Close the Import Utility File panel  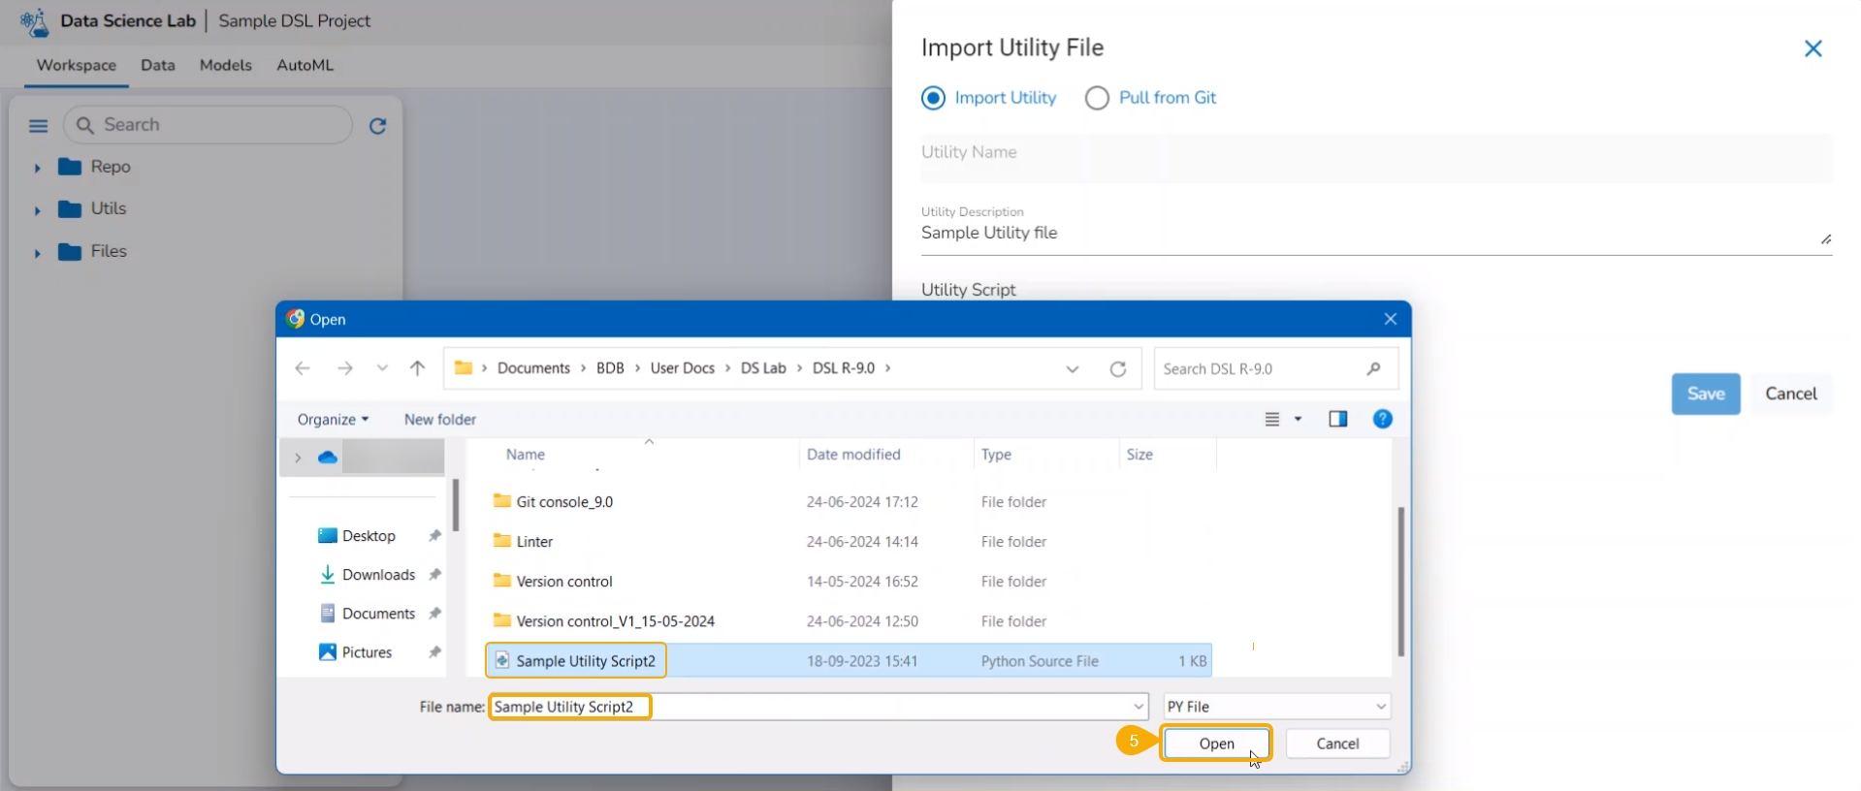[1813, 48]
